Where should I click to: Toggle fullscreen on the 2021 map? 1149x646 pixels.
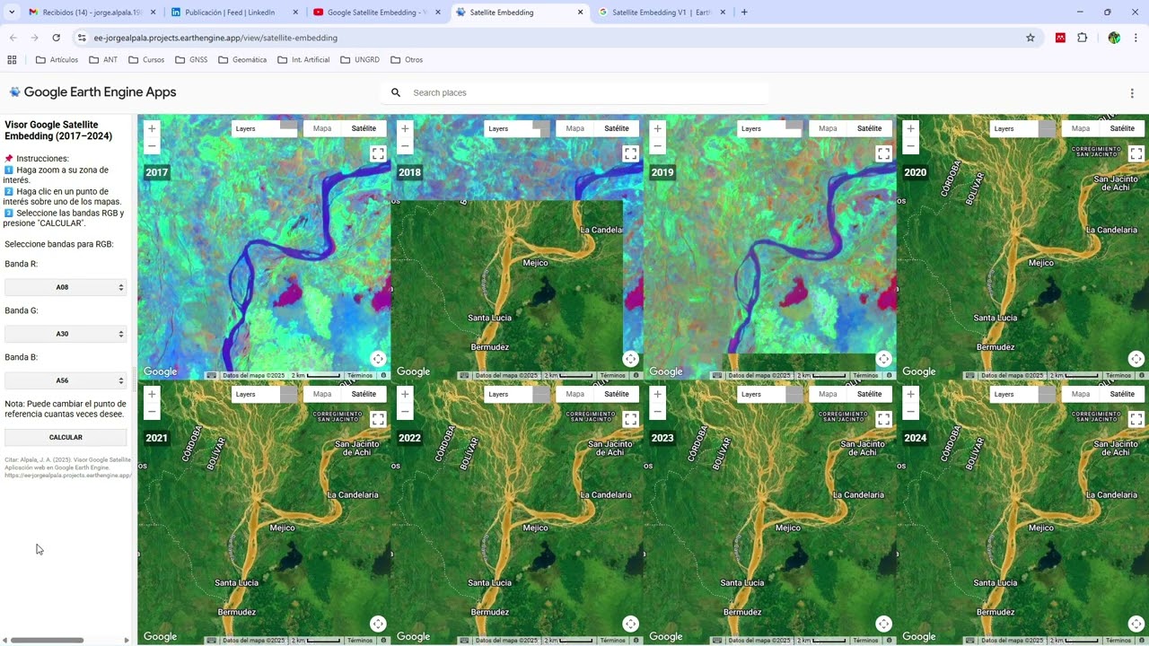(x=378, y=419)
